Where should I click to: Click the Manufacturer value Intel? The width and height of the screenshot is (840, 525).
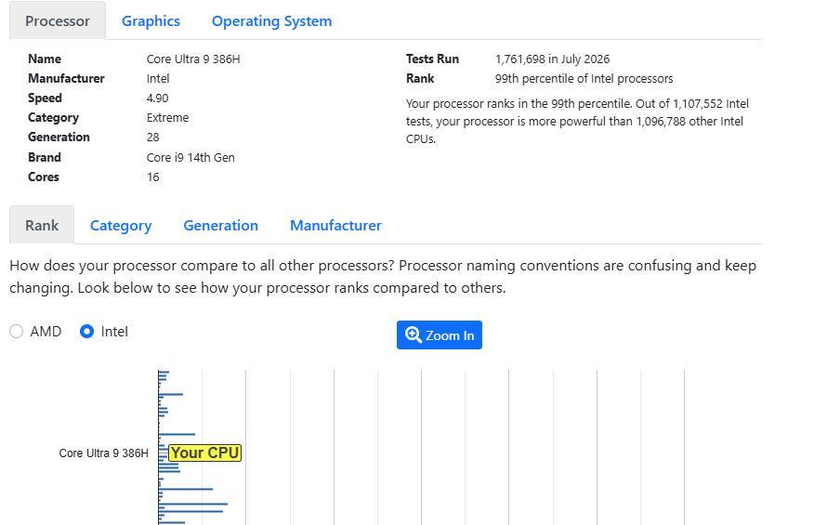point(158,79)
